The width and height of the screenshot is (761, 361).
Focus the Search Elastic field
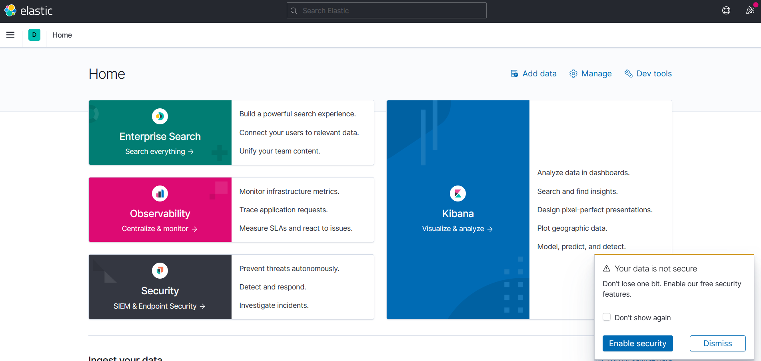387,10
